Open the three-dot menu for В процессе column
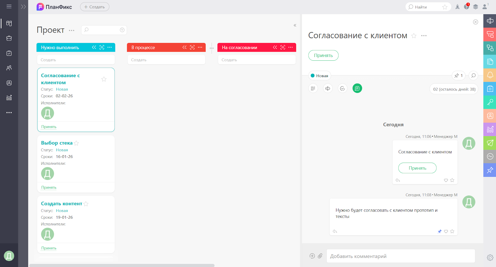This screenshot has width=496, height=267. (200, 47)
